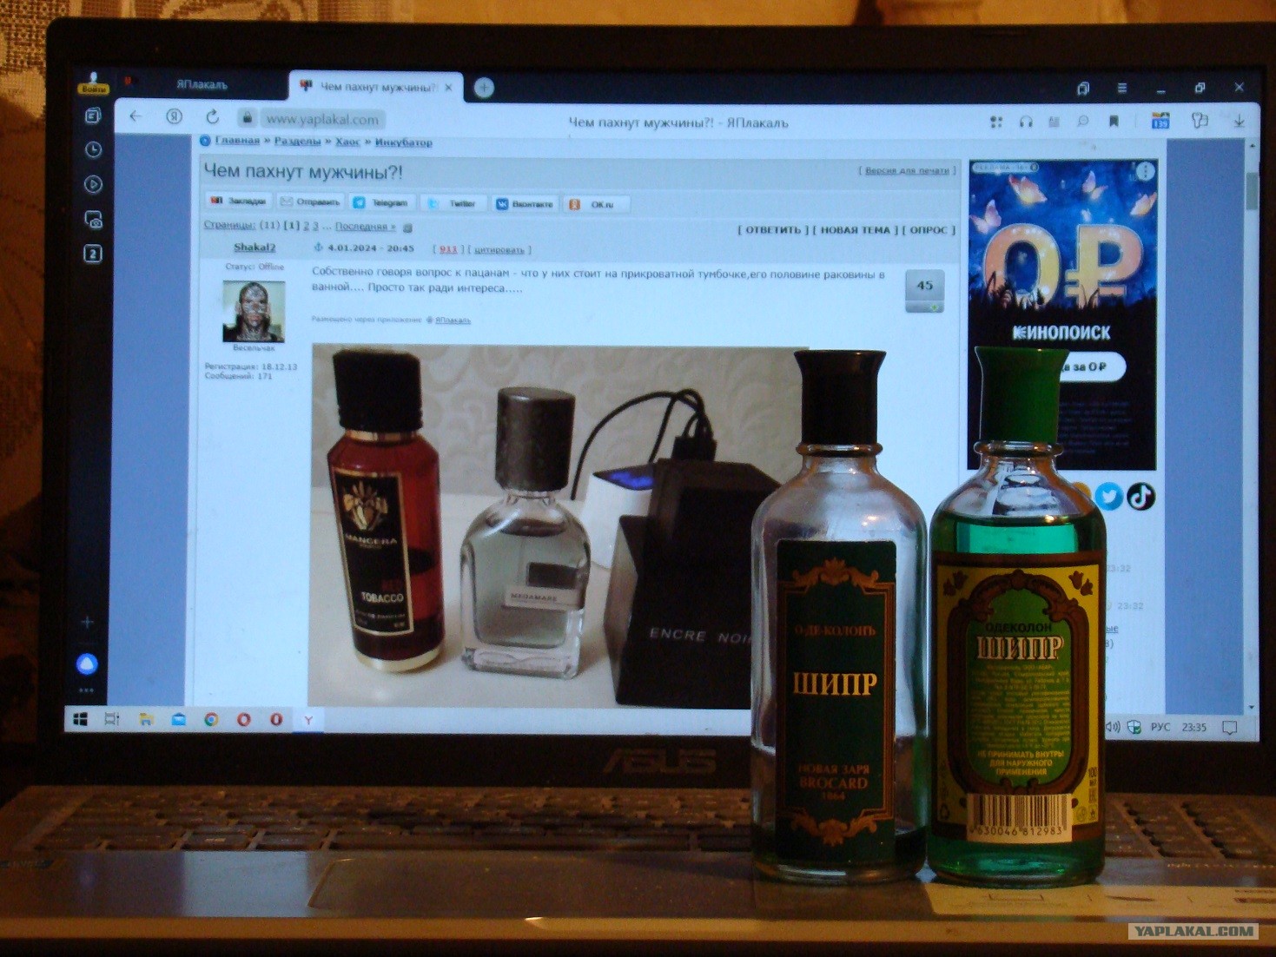Show site security info via the lock icon
This screenshot has height=957, width=1276.
pyautogui.click(x=248, y=118)
